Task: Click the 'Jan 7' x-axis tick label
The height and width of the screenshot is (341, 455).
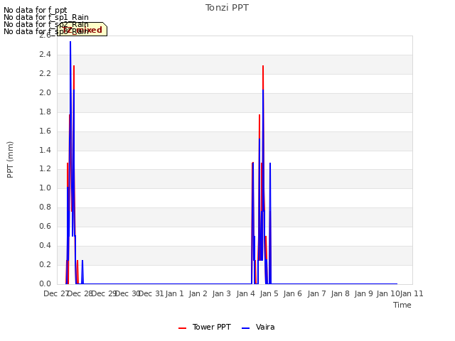Action: pyautogui.click(x=316, y=293)
